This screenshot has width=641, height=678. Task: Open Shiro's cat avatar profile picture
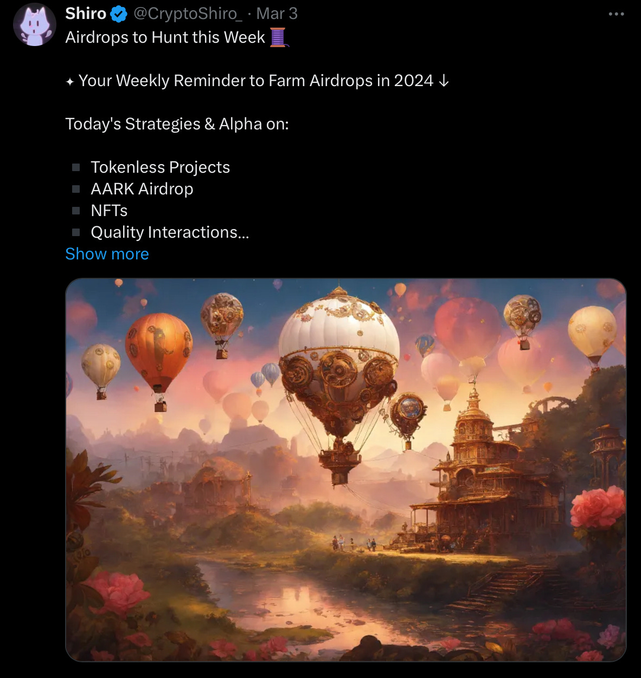click(35, 24)
